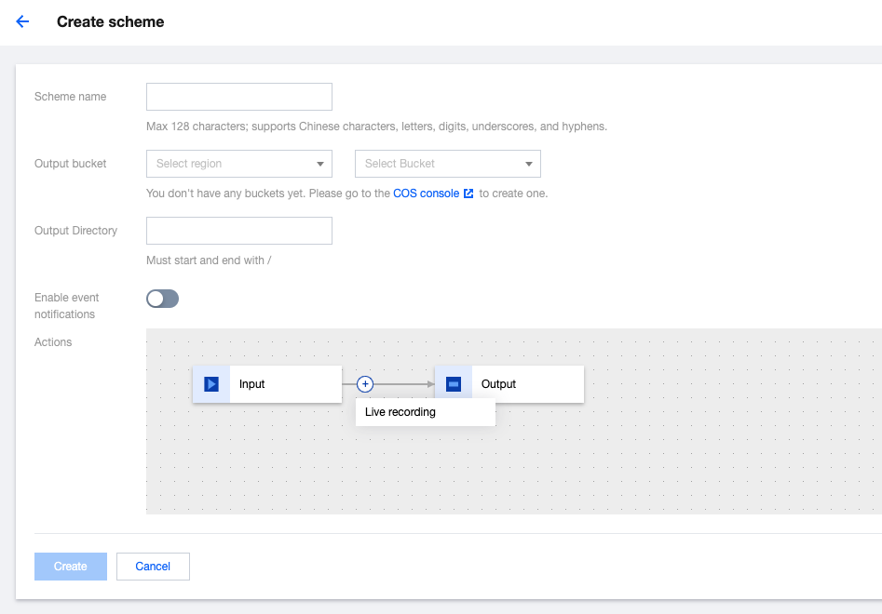Click the external link icon beside COS console
The width and height of the screenshot is (882, 614).
(468, 194)
